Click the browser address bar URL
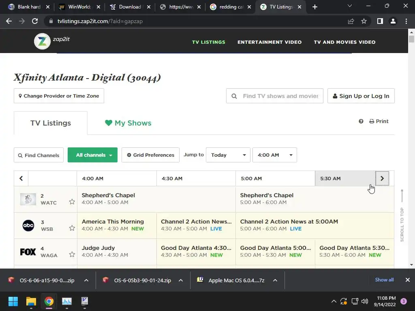The image size is (415, 311). point(100,21)
